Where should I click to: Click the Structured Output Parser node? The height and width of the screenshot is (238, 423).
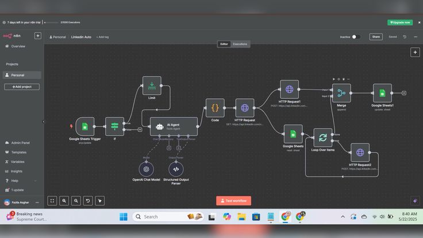click(x=176, y=169)
